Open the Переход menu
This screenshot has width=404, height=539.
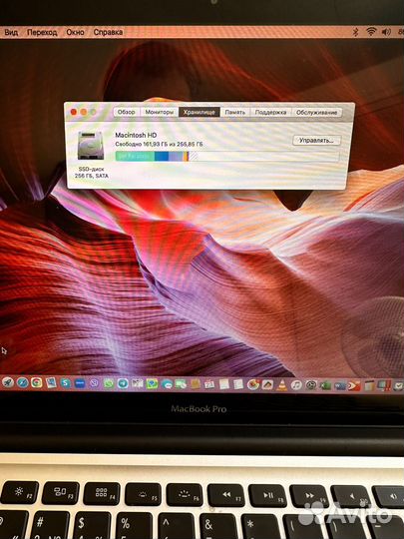[42, 32]
